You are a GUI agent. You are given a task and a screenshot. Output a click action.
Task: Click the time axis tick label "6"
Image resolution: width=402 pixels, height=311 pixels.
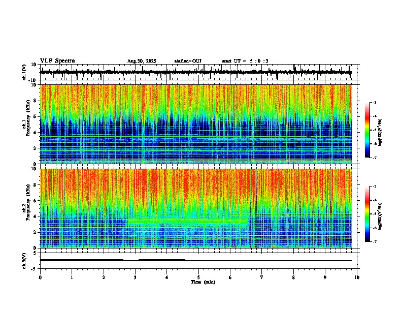pyautogui.click(x=230, y=277)
